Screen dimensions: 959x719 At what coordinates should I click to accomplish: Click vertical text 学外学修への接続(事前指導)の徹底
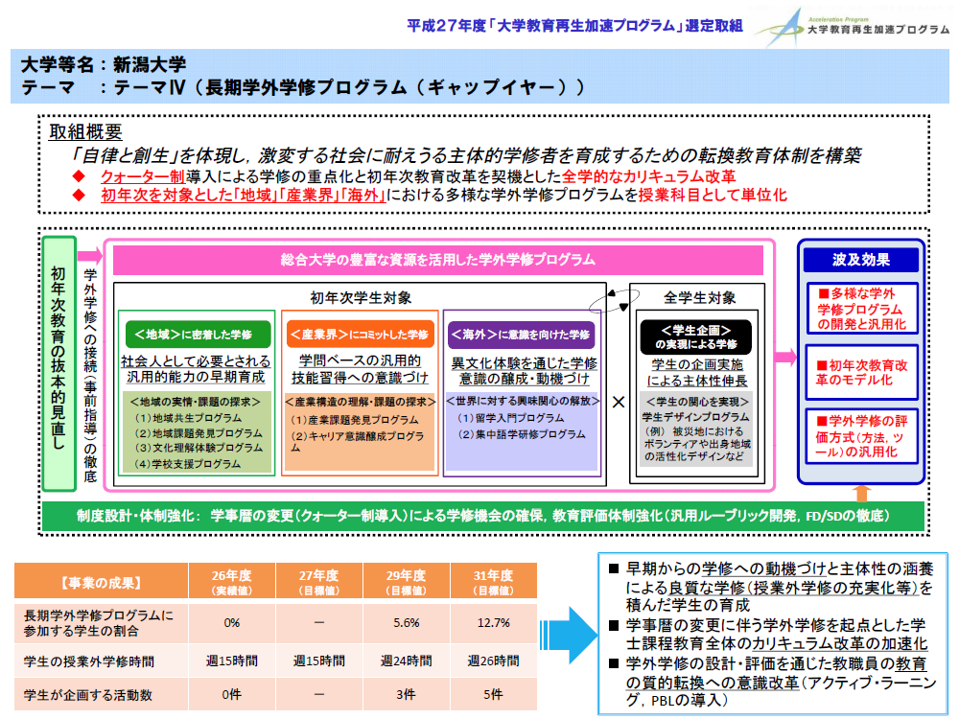click(x=90, y=376)
